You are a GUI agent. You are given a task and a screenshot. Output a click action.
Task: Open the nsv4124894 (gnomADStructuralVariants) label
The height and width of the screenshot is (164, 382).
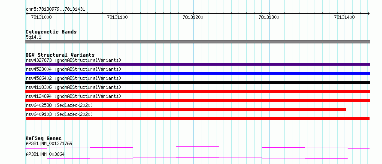click(73, 96)
